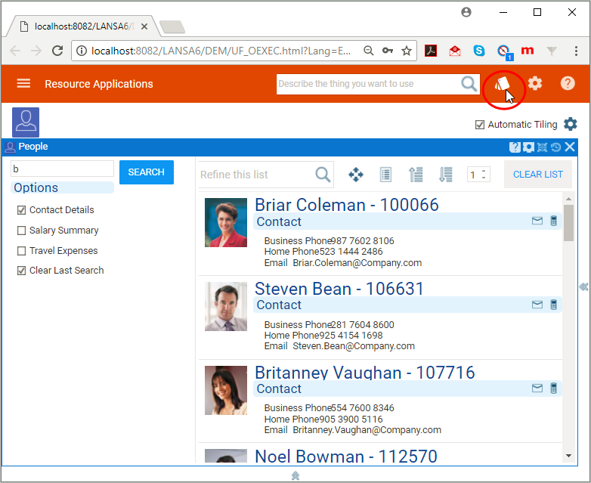
Task: Close the People panel
Action: [x=570, y=147]
